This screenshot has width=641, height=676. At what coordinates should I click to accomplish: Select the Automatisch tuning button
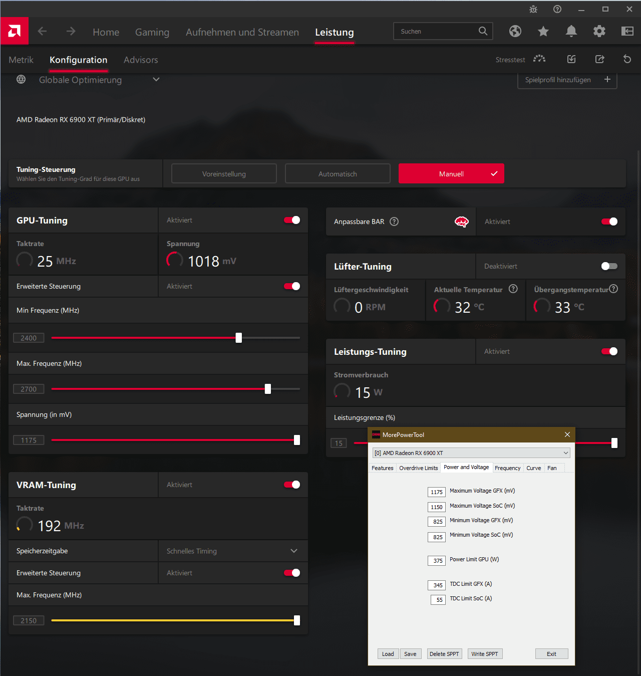click(x=338, y=173)
